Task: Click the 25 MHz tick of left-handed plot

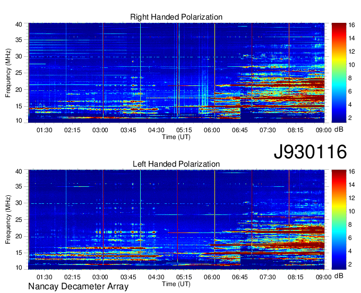Action: click(19, 220)
